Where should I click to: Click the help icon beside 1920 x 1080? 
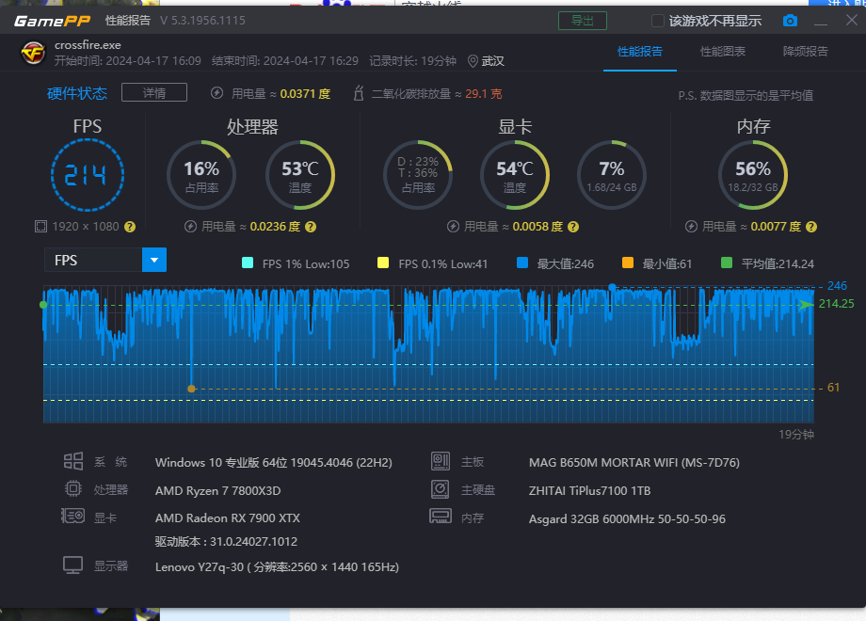130,227
